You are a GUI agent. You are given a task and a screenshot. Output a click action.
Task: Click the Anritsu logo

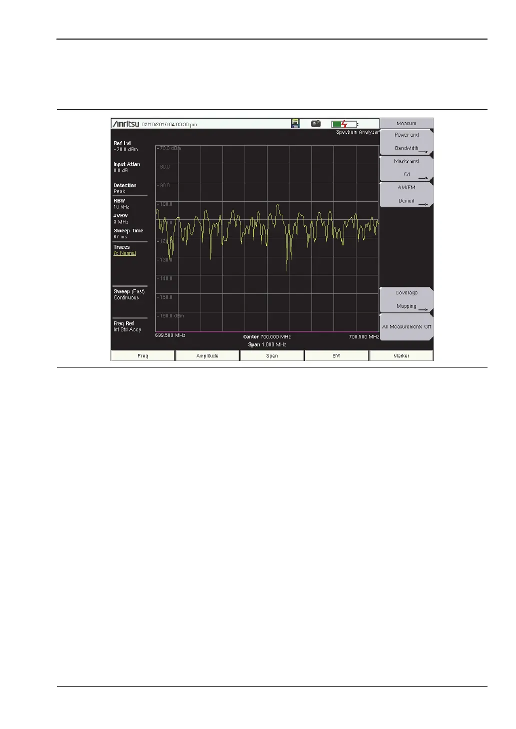click(x=126, y=124)
